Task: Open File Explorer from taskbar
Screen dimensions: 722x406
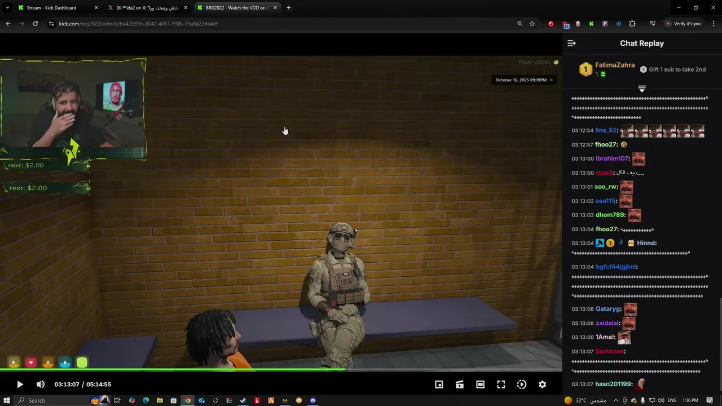Action: tap(160, 400)
